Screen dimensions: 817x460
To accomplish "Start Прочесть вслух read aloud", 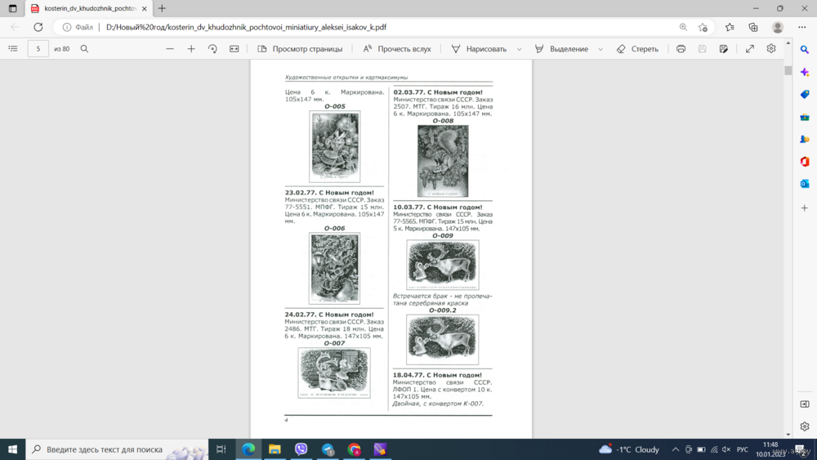I will (397, 48).
